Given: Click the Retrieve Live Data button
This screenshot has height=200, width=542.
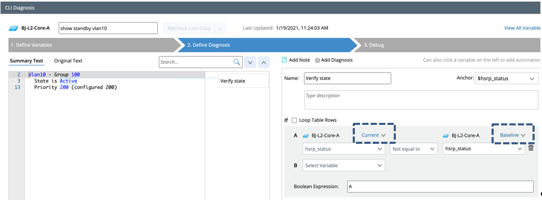Looking at the screenshot, I should tap(189, 28).
